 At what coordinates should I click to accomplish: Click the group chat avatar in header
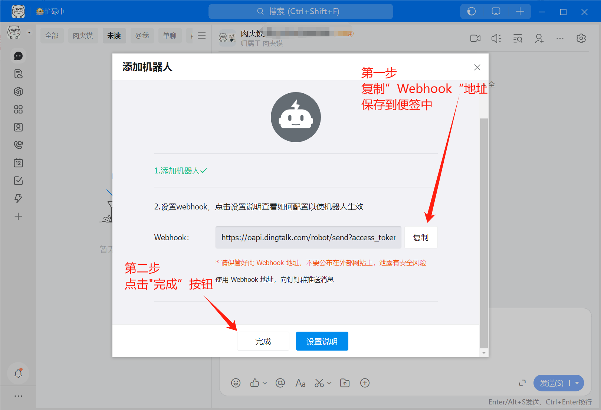[227, 38]
